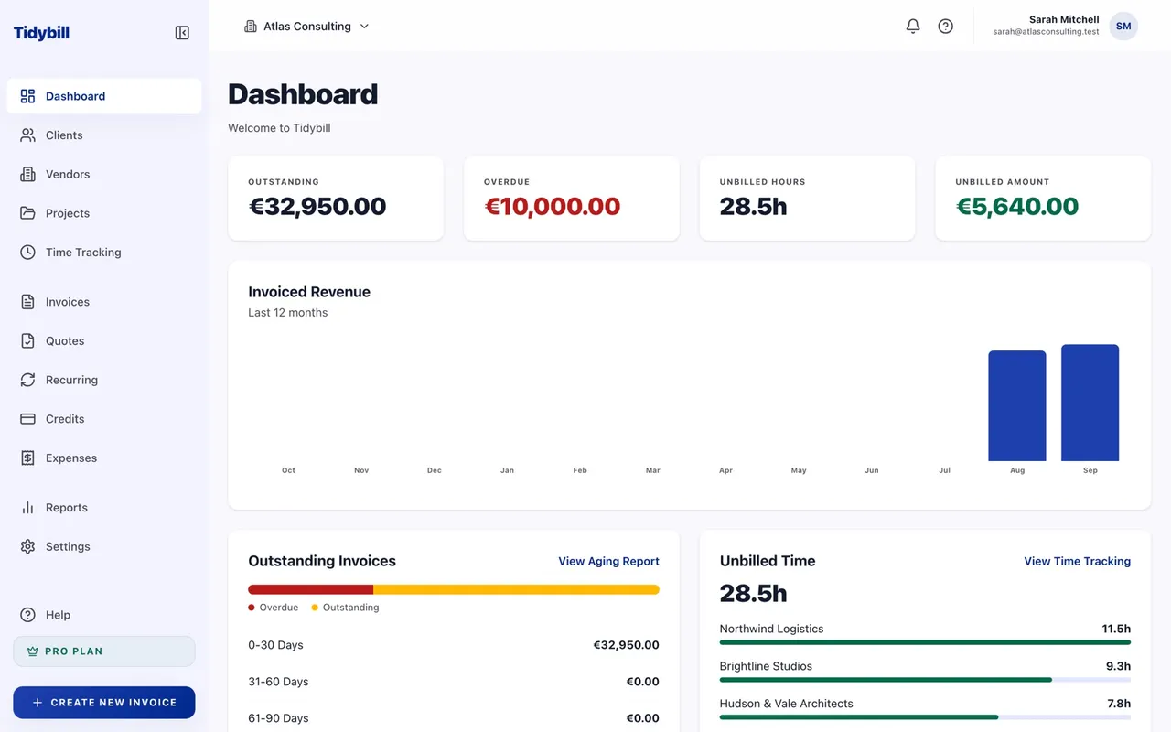Click the Settings gear icon
Screen dimensions: 1171x732
[28, 547]
